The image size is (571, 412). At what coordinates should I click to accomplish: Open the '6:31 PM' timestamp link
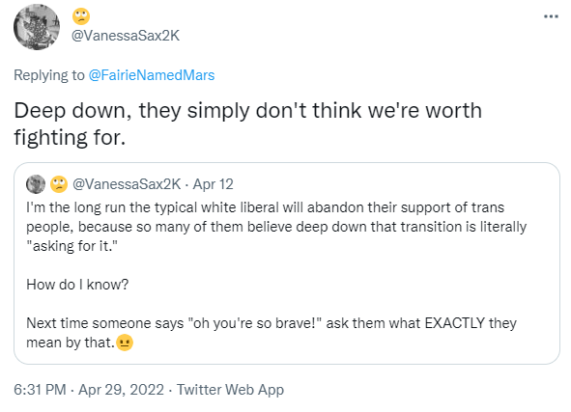pos(40,390)
